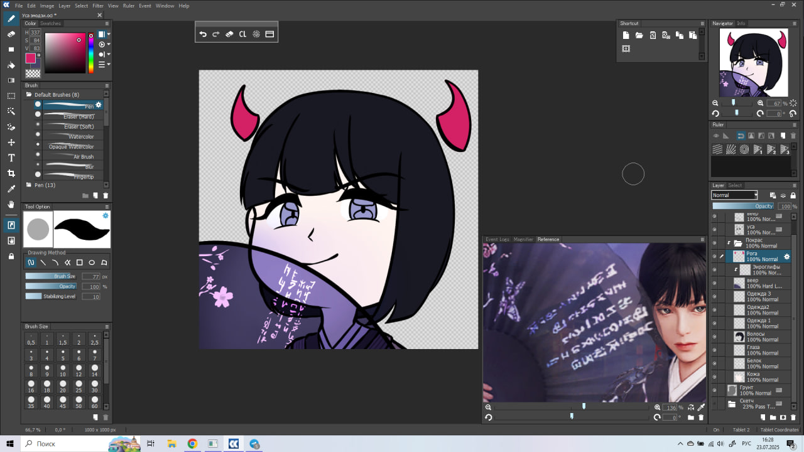This screenshot has height=452, width=804.
Task: Click Redo in the floating toolbar
Action: coord(216,35)
